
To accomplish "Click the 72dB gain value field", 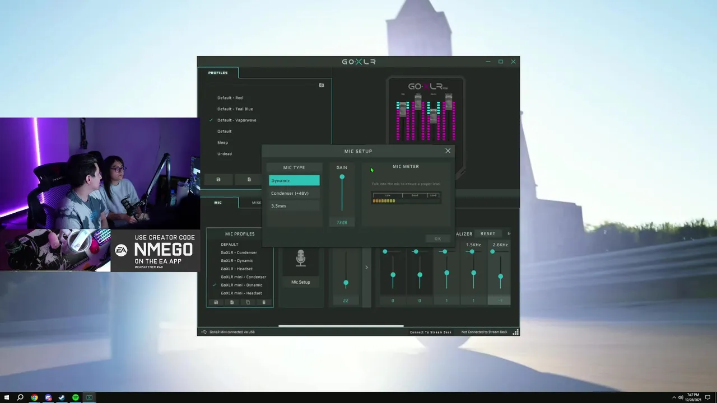I will coord(342,222).
